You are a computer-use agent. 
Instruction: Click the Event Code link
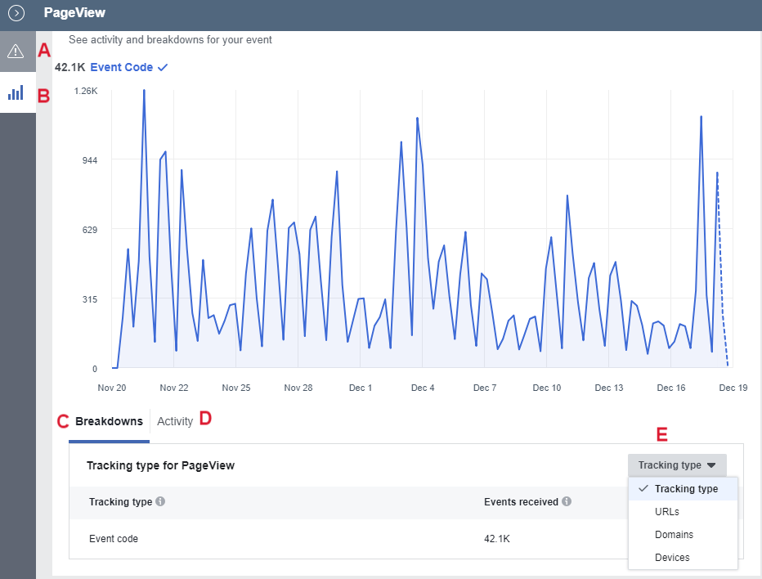coord(121,68)
